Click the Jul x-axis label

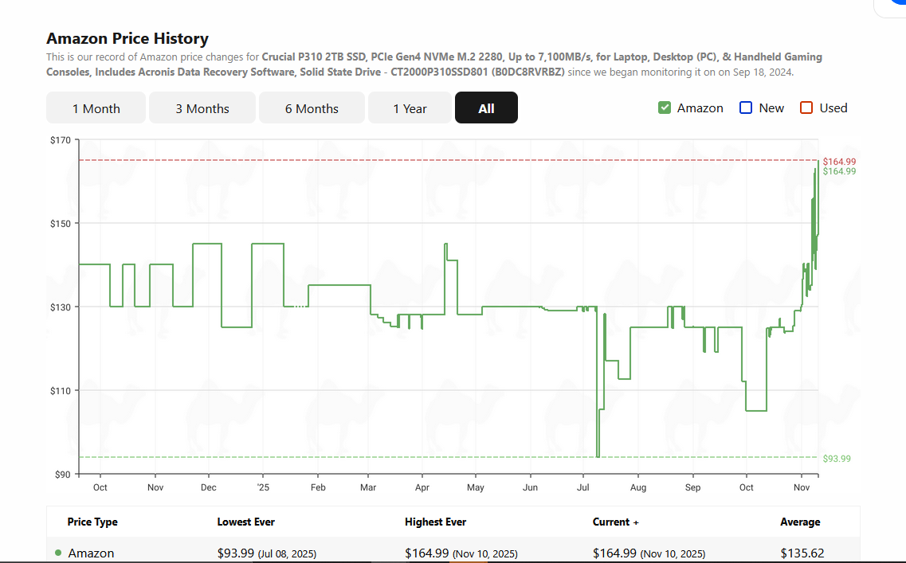[x=583, y=487]
